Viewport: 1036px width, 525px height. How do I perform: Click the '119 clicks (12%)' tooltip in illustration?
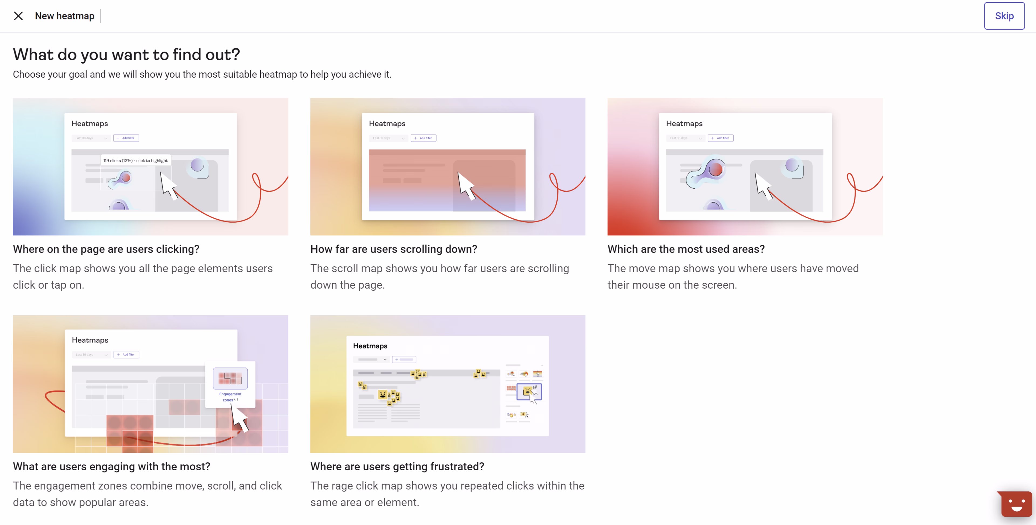coord(135,161)
